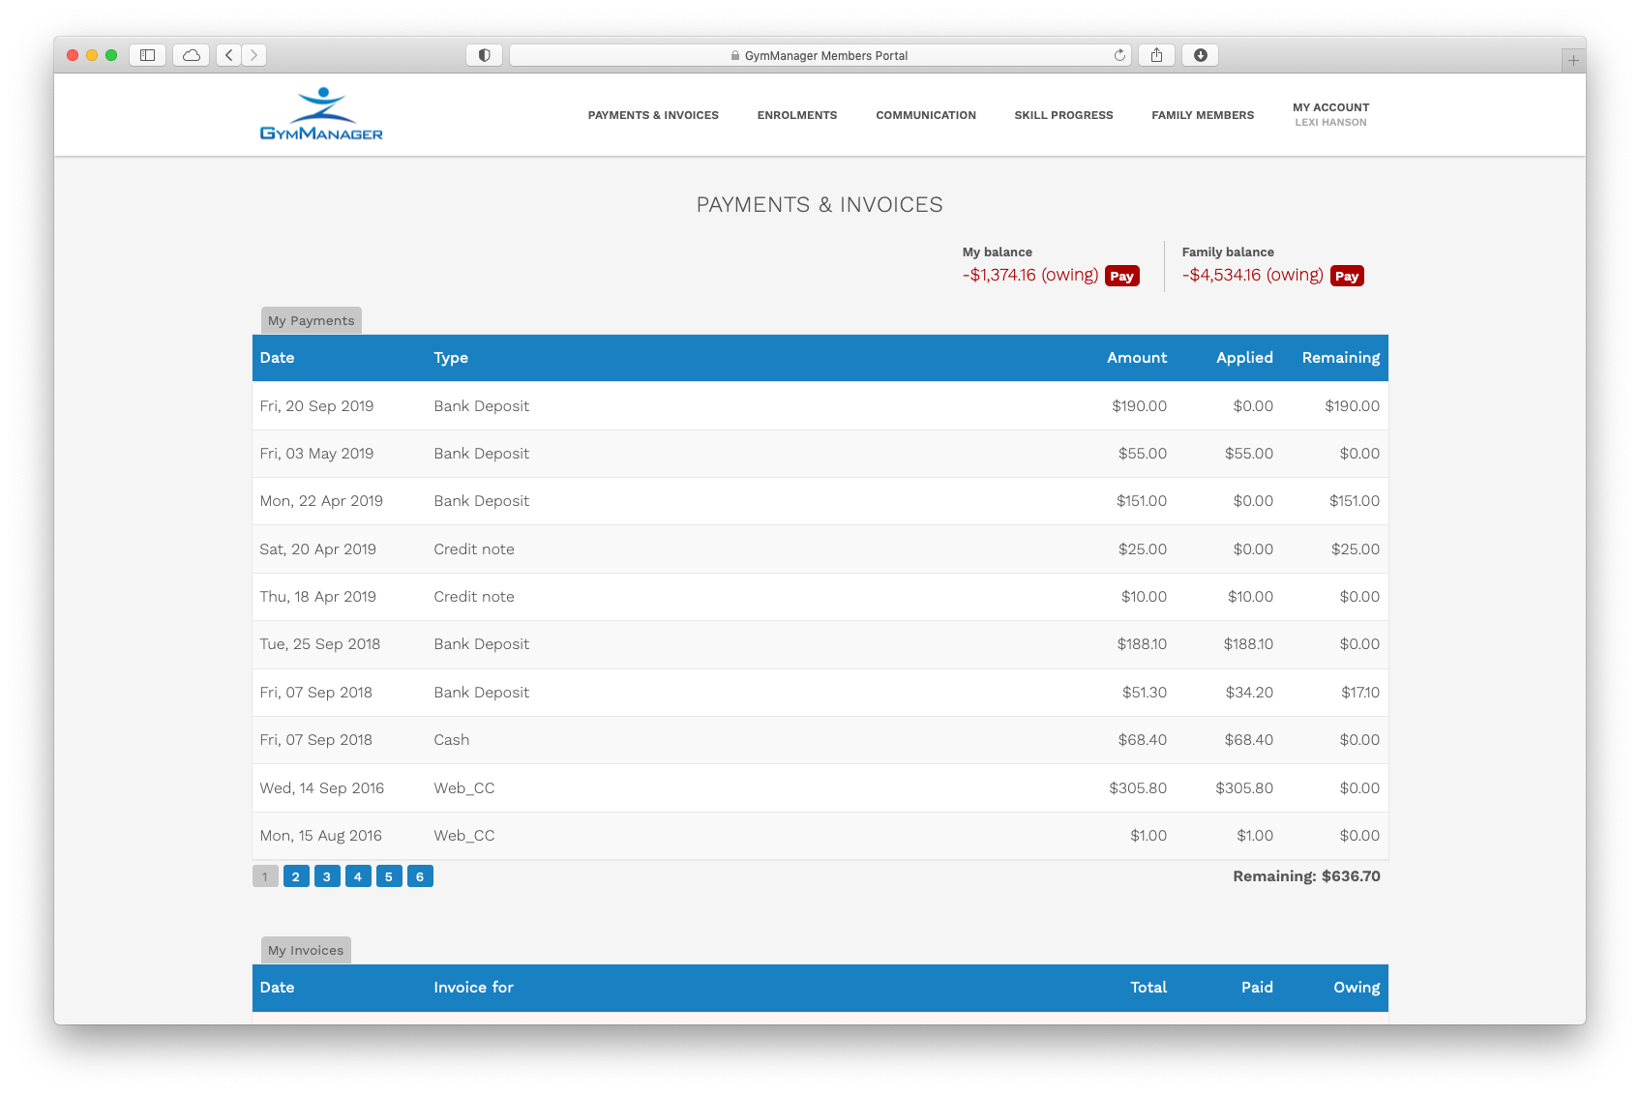Click Credit note on Sat, 20 Apr 2019 row
Image resolution: width=1640 pixels, height=1096 pixels.
[474, 549]
